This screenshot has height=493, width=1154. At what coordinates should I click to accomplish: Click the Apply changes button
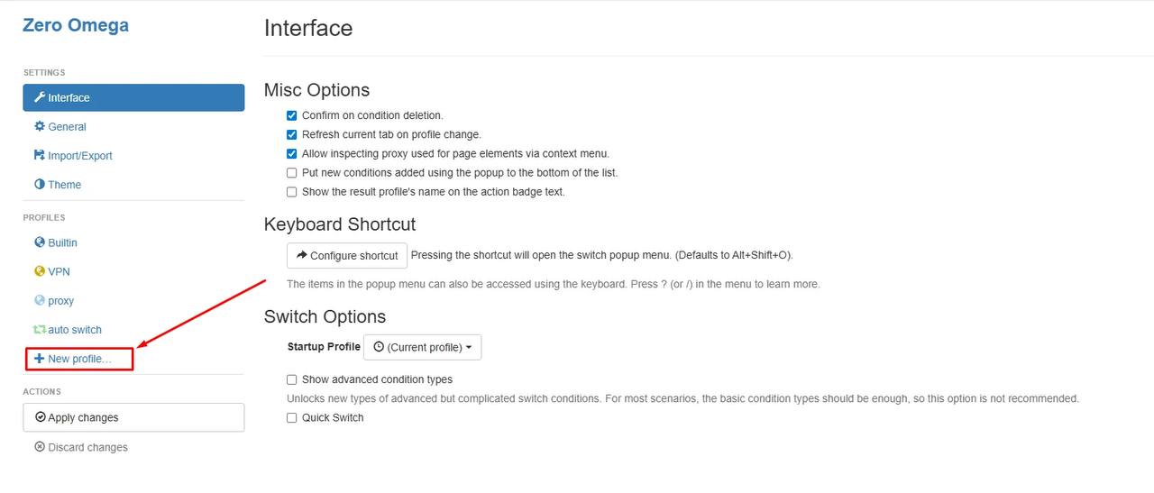tap(133, 417)
